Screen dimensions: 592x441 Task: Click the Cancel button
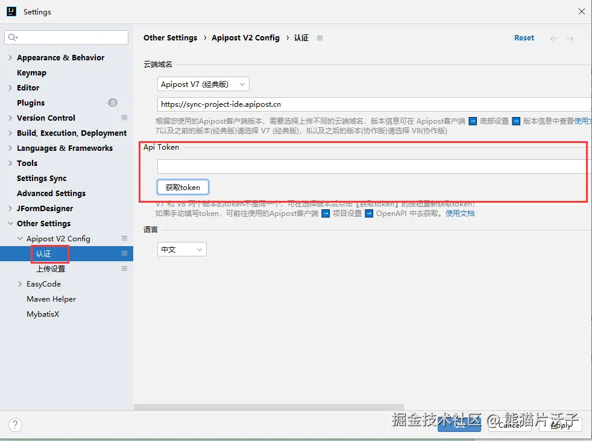(x=509, y=425)
